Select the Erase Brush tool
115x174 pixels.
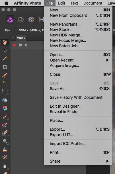[5, 133]
